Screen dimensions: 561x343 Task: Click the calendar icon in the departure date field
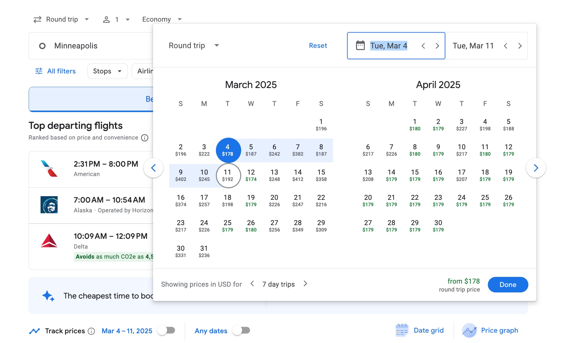[360, 45]
